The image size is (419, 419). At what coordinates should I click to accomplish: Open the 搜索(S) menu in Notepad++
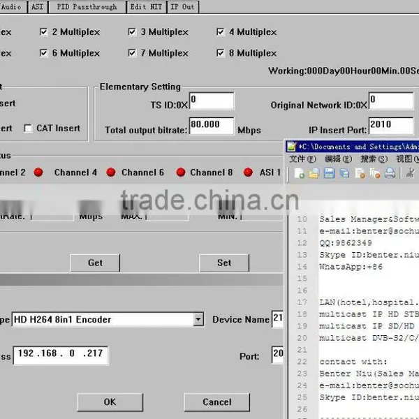pos(374,159)
